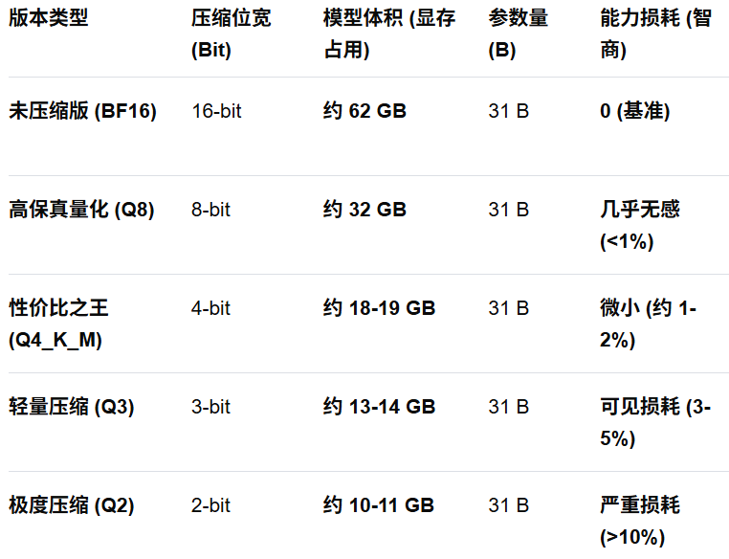Click the 0 (基准) cell
729x559 pixels.
[635, 111]
